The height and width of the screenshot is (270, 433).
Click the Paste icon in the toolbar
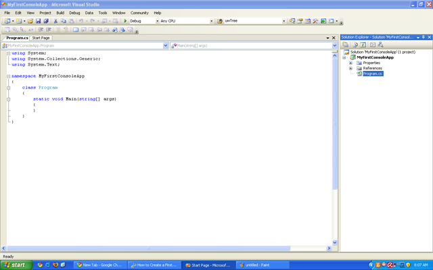[71, 21]
